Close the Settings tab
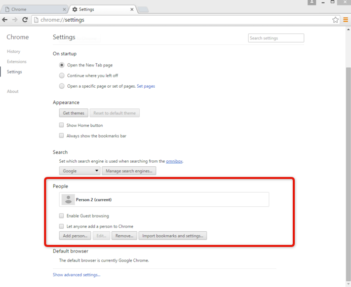This screenshot has width=351, height=287. [x=132, y=10]
